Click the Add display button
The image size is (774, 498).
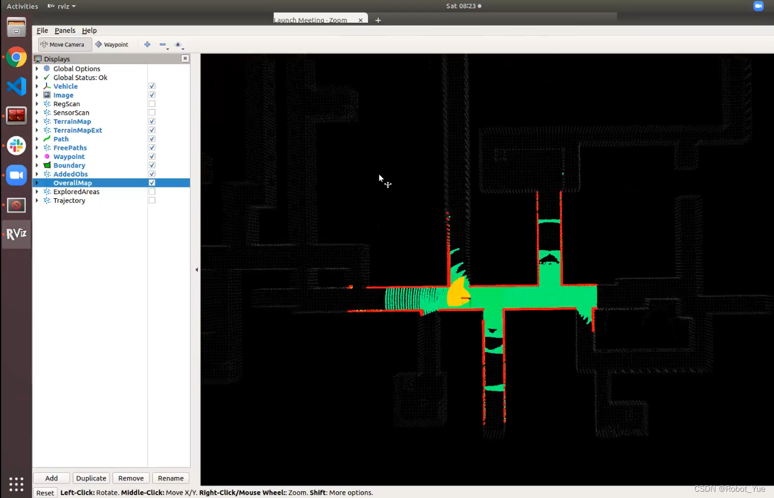(51, 478)
